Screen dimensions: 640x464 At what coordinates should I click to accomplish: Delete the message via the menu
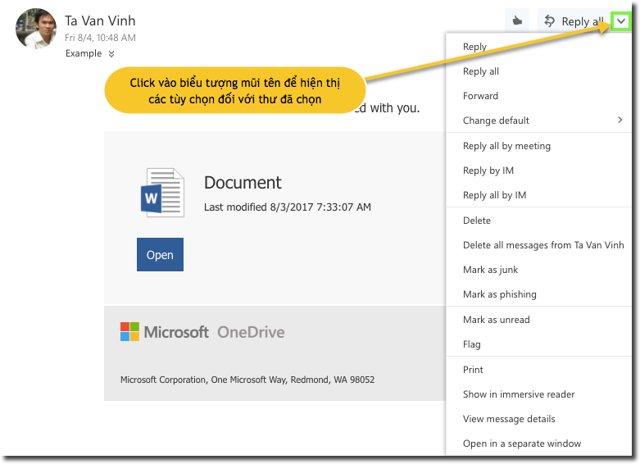[477, 221]
